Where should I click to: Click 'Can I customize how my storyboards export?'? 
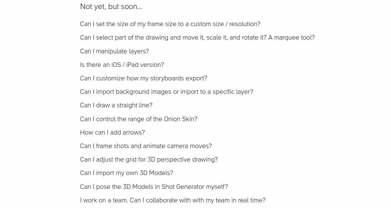coord(144,78)
